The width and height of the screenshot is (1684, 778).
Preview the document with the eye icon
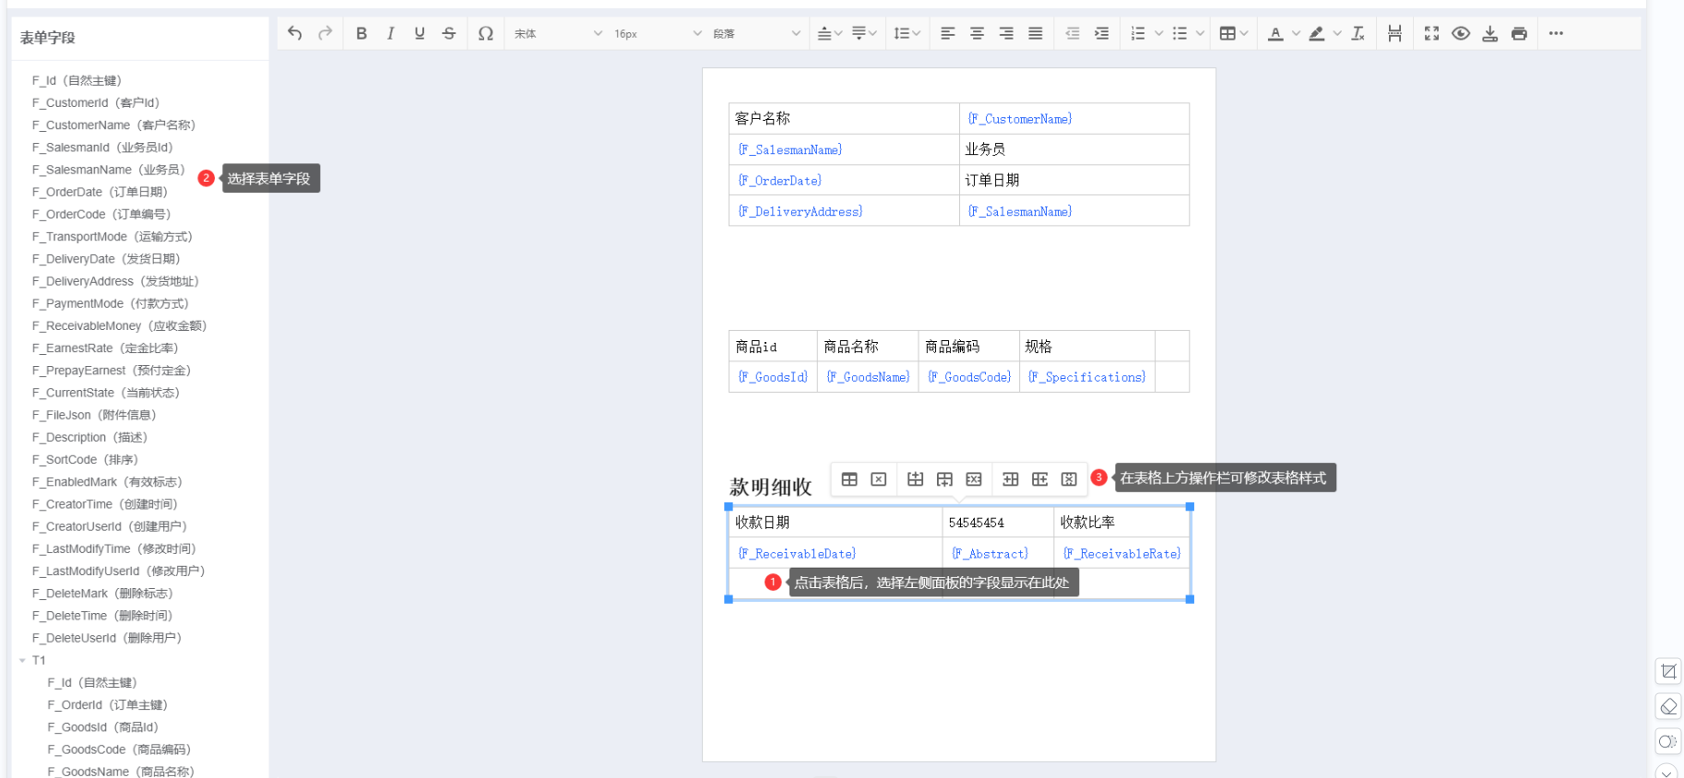click(x=1461, y=33)
